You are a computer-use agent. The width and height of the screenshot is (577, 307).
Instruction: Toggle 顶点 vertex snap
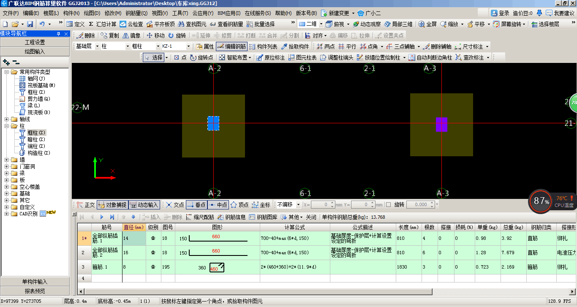pyautogui.click(x=240, y=205)
